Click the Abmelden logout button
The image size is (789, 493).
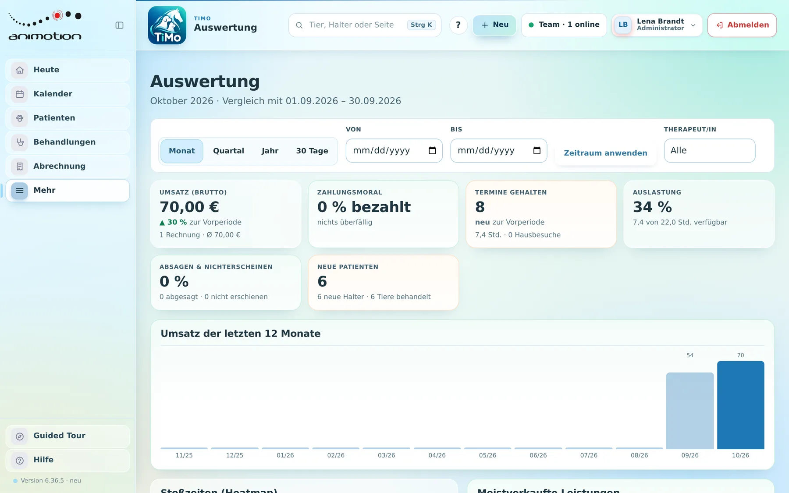pyautogui.click(x=742, y=25)
